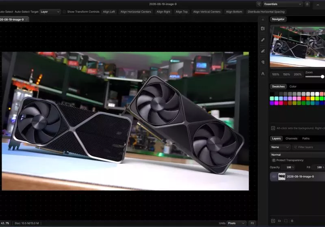
Task: Click the Doc: 10.5 M/15.0 M status text
Action: (27, 223)
